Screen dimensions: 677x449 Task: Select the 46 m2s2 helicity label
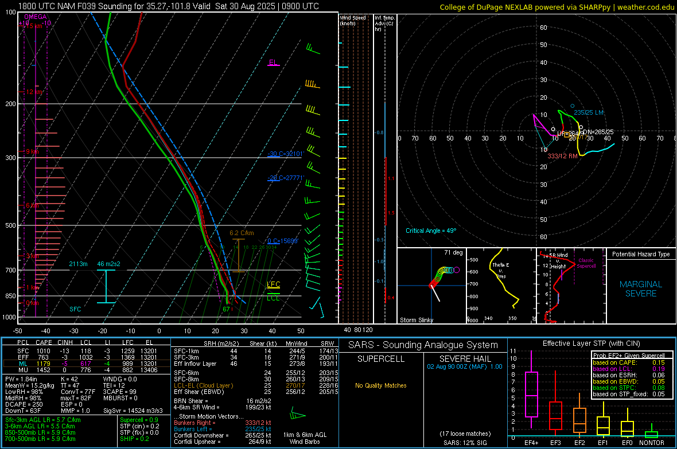pyautogui.click(x=109, y=264)
